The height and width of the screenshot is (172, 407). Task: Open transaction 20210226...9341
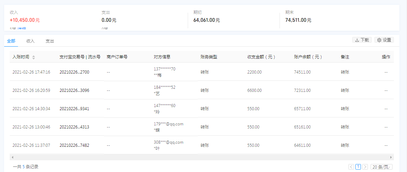click(74, 109)
